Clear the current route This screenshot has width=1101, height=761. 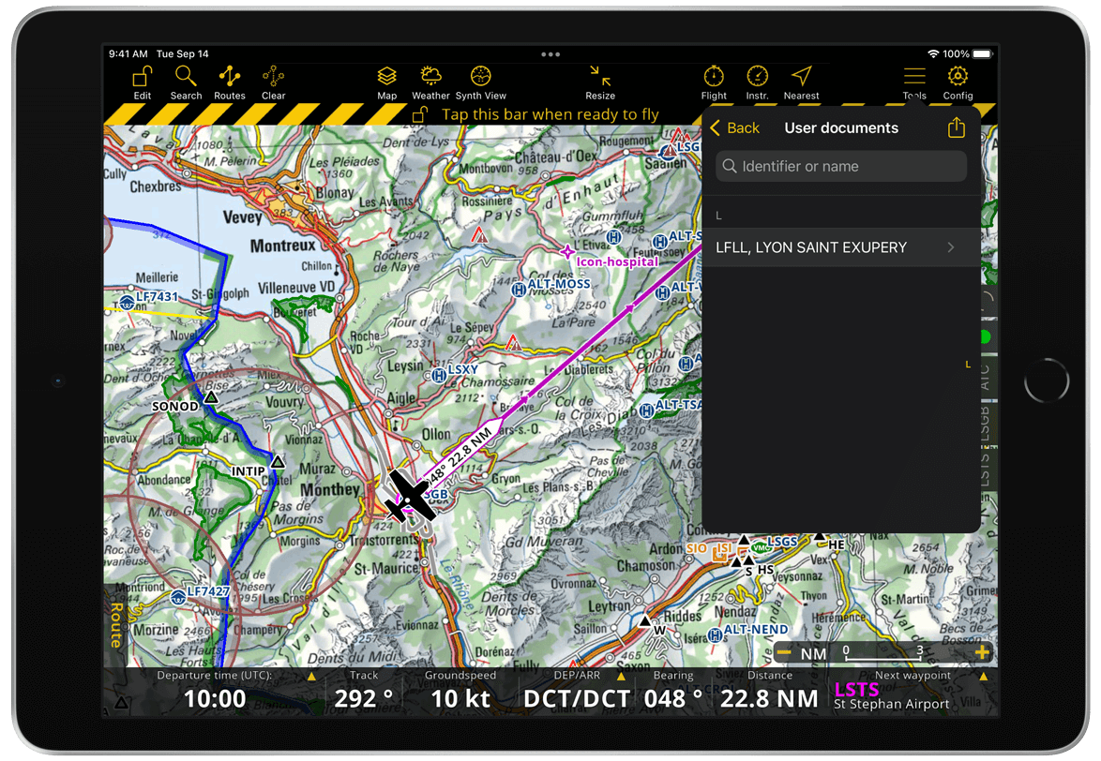pyautogui.click(x=273, y=82)
